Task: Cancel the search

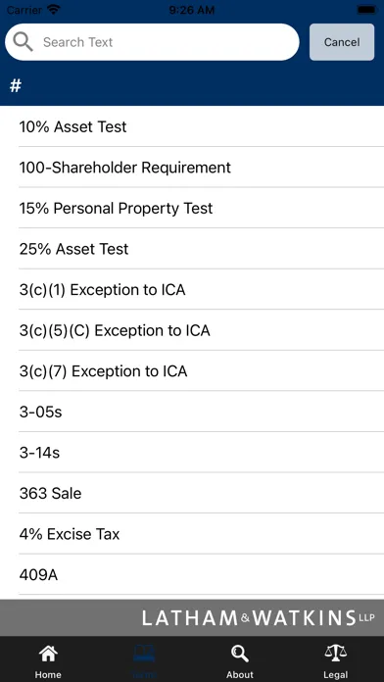Action: 342,42
